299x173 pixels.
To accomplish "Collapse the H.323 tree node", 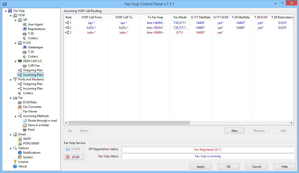I will click(x=16, y=43).
